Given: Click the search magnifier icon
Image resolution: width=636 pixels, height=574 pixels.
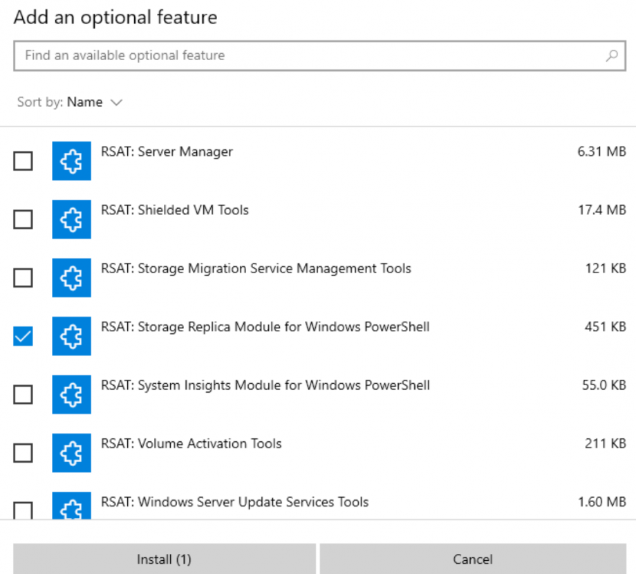Looking at the screenshot, I should tap(611, 55).
